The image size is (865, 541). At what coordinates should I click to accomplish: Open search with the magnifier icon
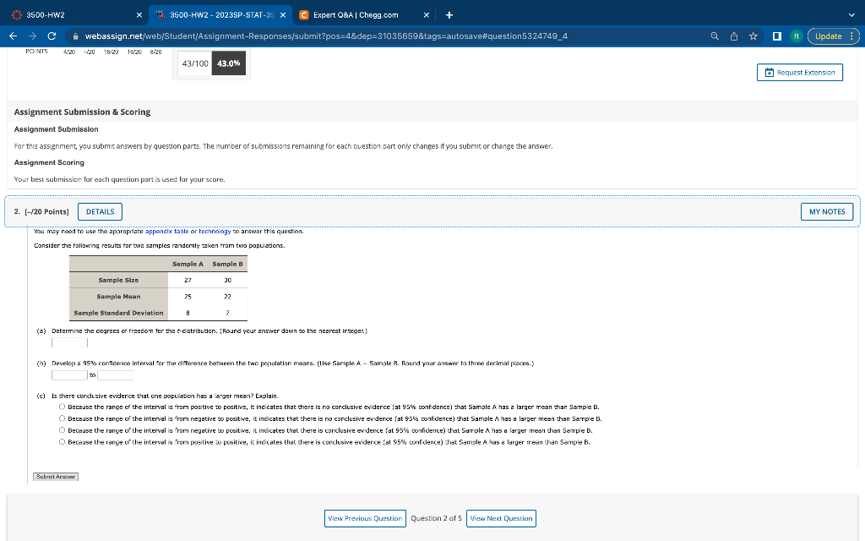click(x=714, y=36)
